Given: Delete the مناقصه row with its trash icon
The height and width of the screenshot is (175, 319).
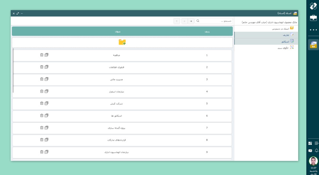Looking at the screenshot, I should click(x=42, y=55).
